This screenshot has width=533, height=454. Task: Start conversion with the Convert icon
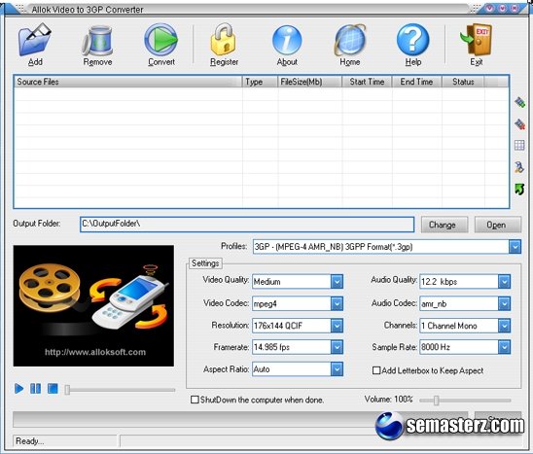[x=160, y=40]
